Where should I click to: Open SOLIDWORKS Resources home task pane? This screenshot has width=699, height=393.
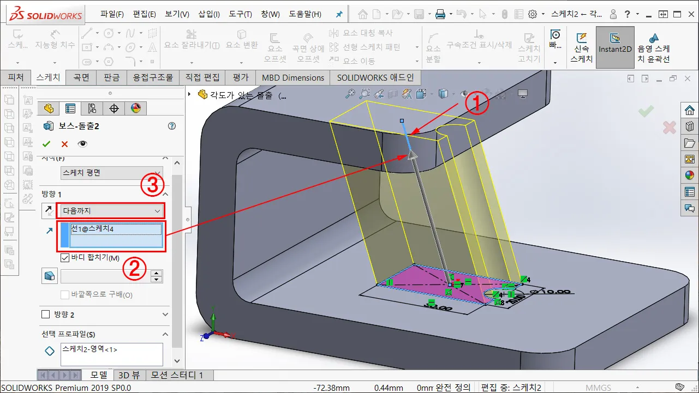[x=690, y=110]
